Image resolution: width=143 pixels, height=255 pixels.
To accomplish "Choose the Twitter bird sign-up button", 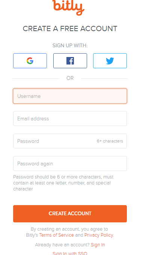I will [x=110, y=61].
